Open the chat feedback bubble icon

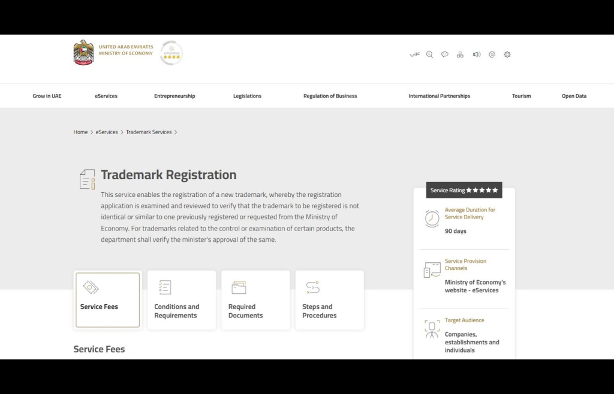[445, 54]
